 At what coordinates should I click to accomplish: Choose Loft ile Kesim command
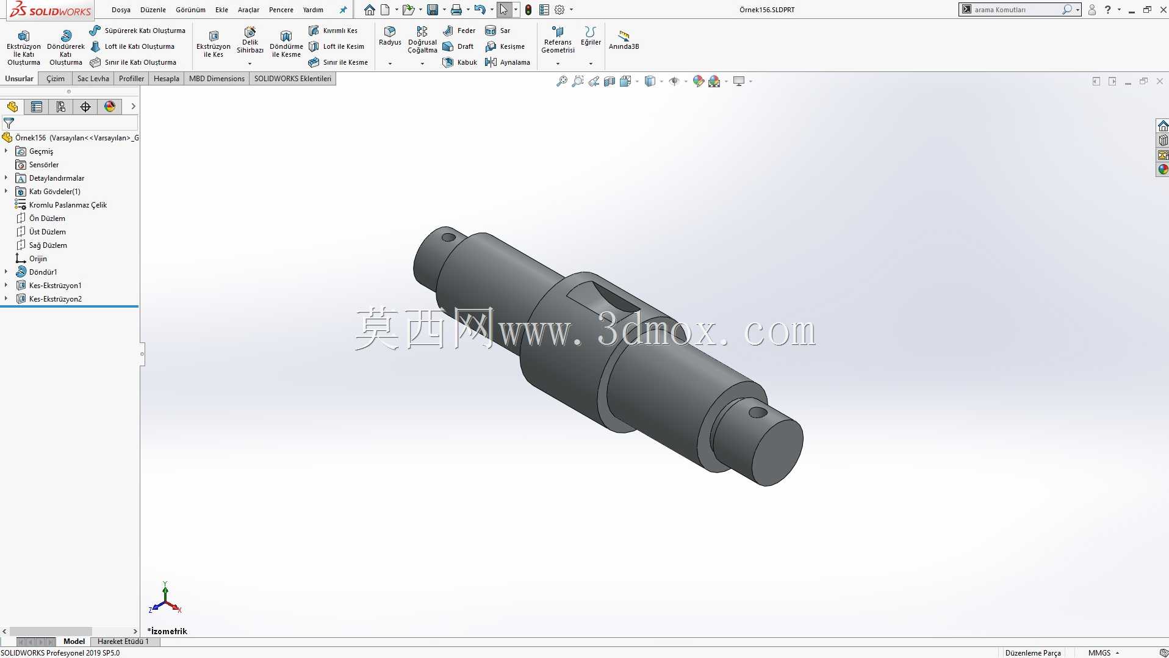click(x=336, y=46)
